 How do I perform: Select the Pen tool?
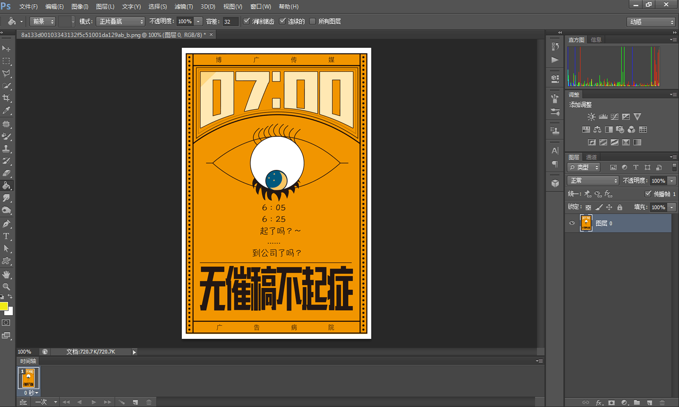[6, 224]
